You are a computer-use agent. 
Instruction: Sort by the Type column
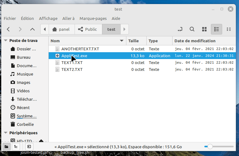coord(159,41)
